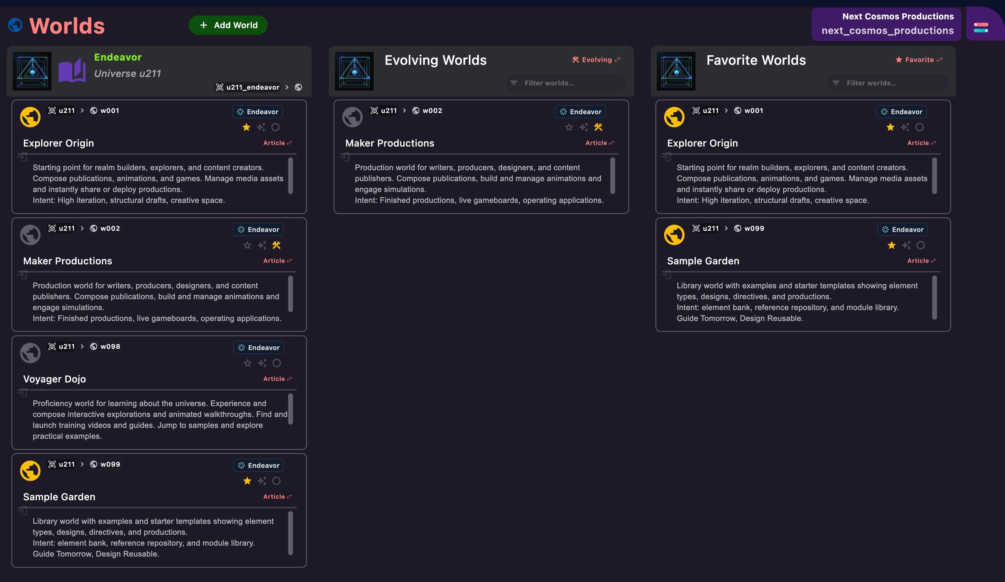Click the blue globe icon beside Worlds title
This screenshot has width=1005, height=582.
tap(15, 25)
